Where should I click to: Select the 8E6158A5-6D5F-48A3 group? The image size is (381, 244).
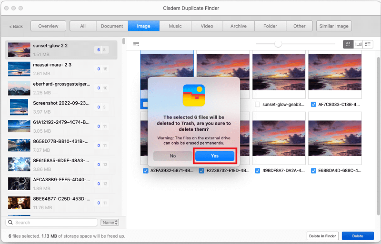tap(61, 165)
